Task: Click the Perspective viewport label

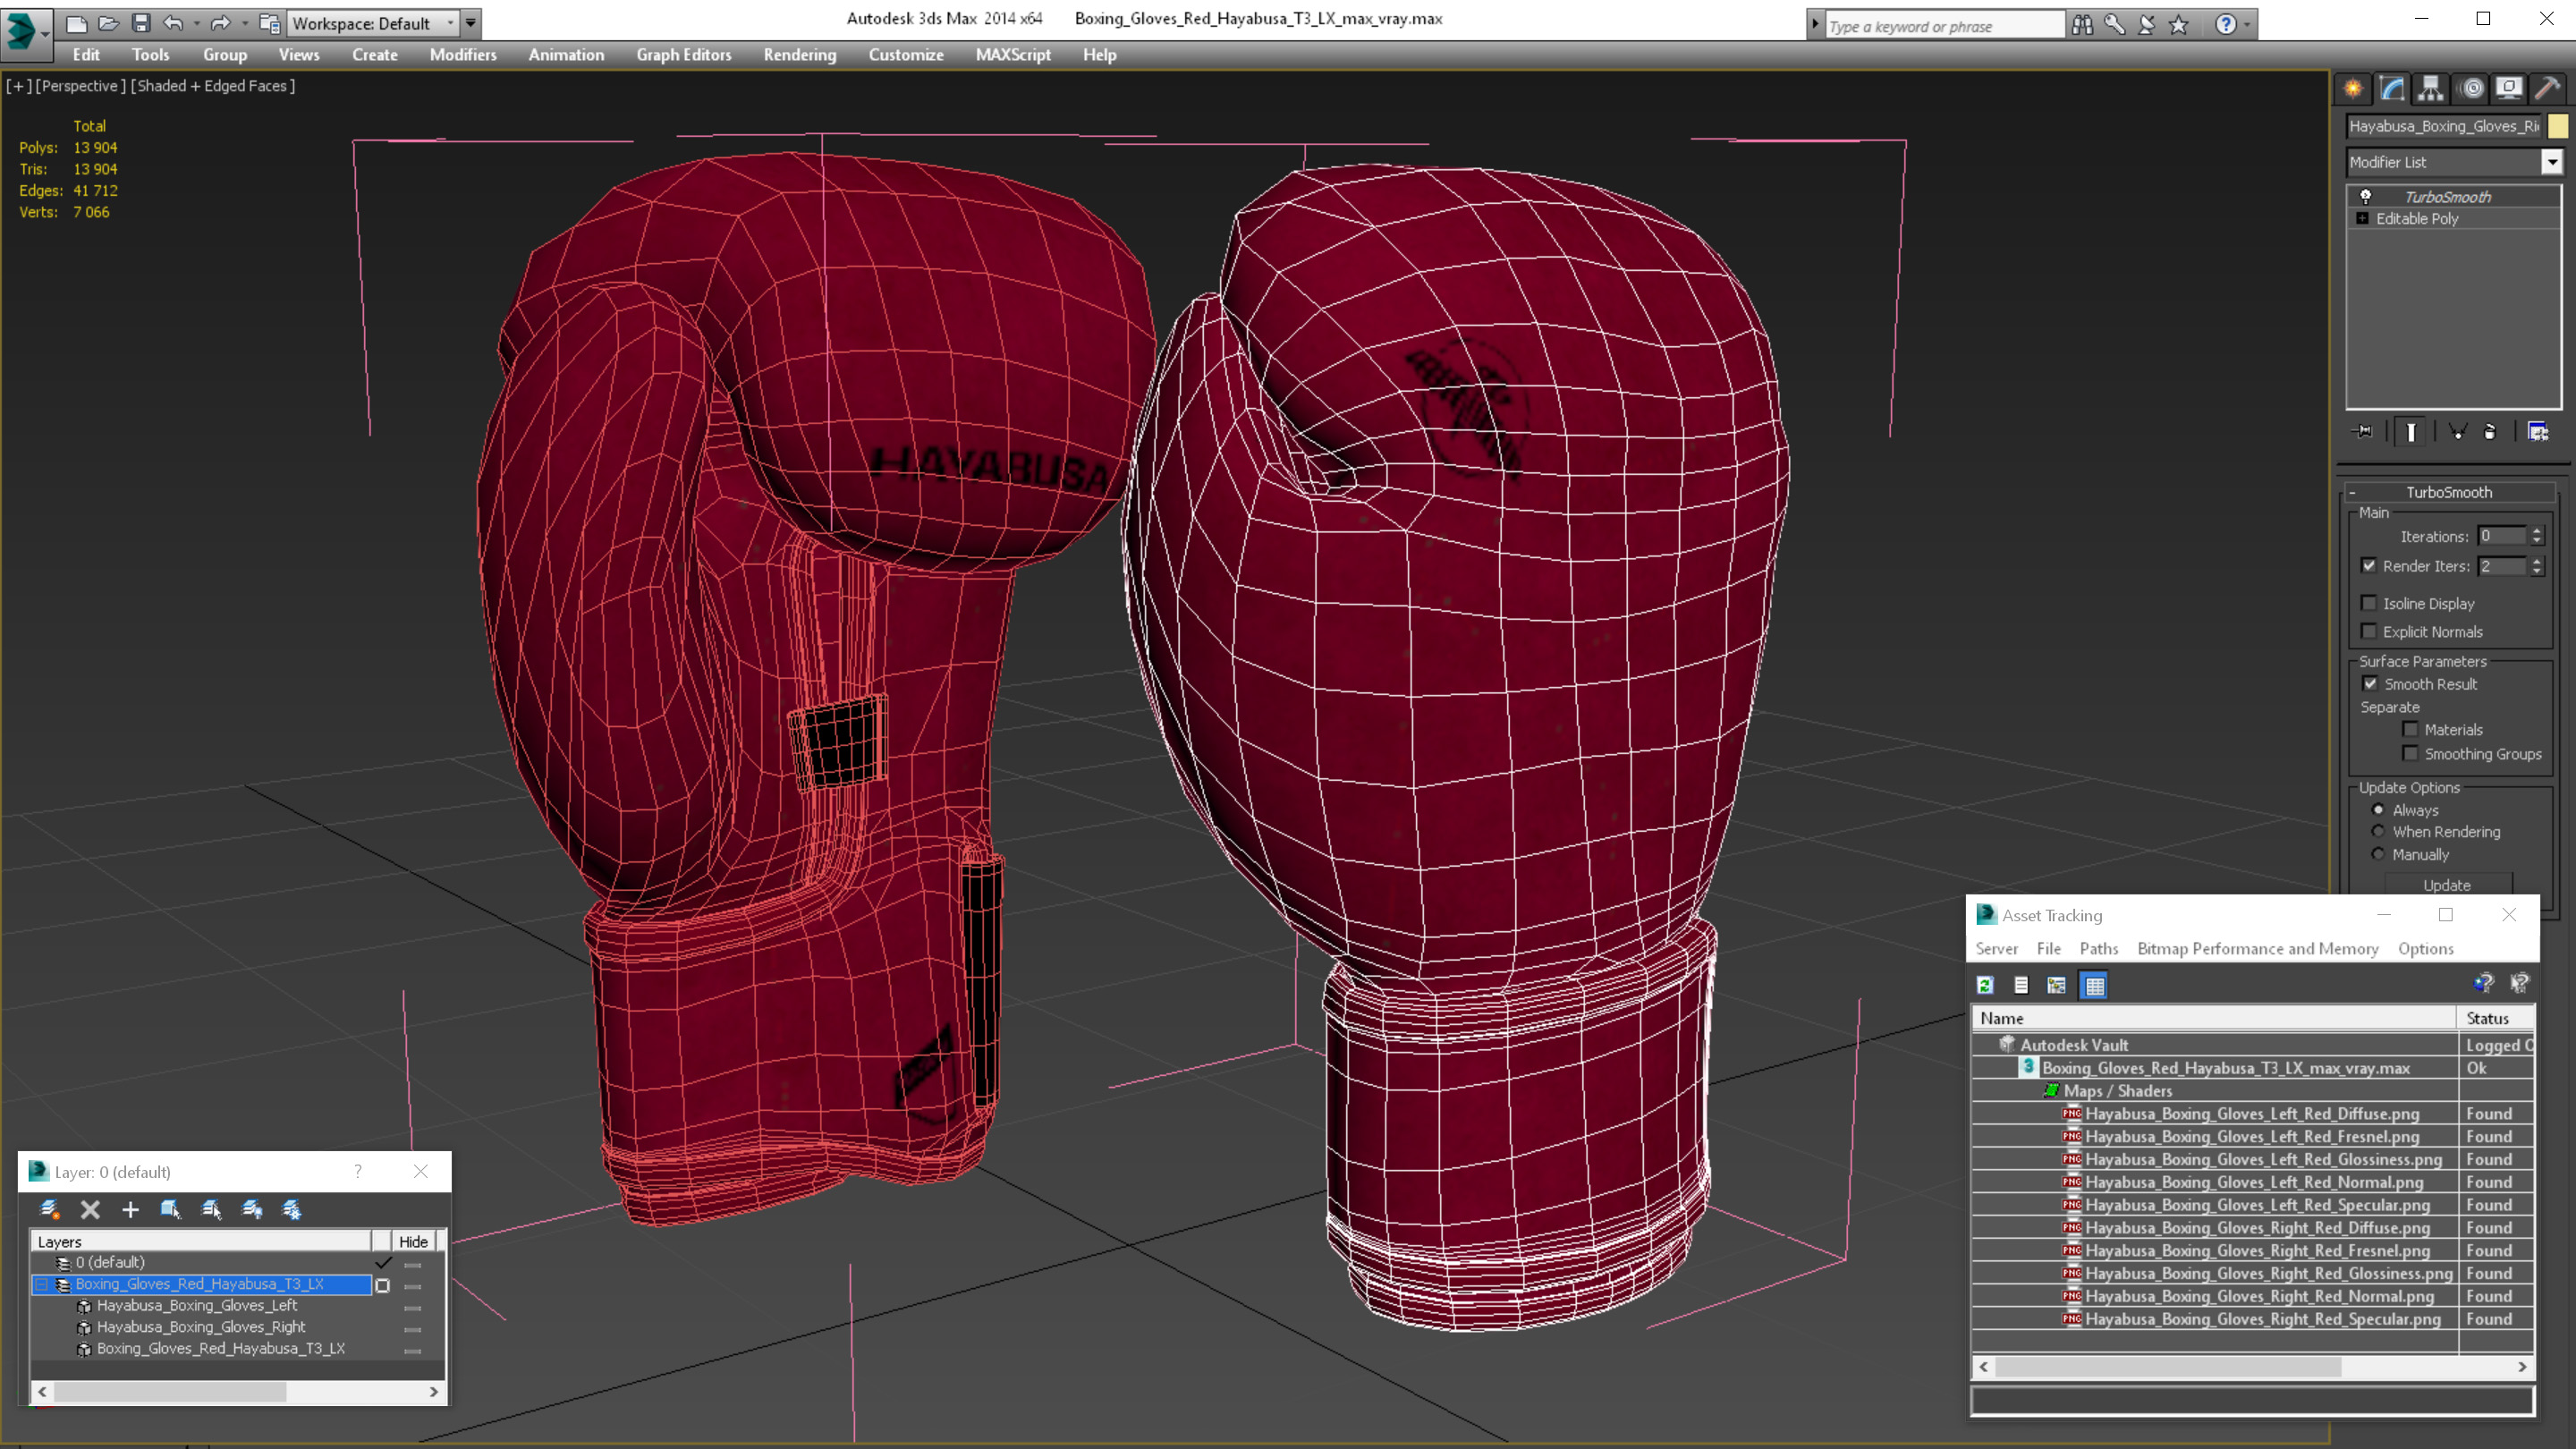Action: [81, 86]
